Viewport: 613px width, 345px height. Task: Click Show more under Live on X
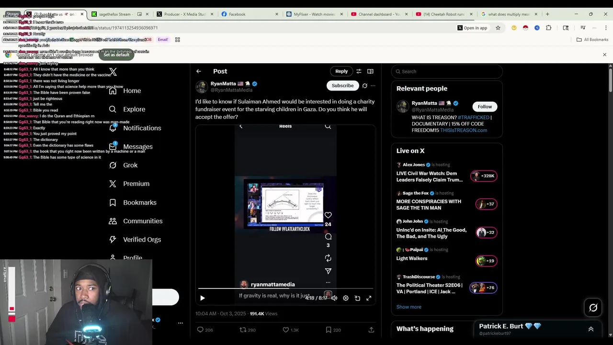click(x=409, y=307)
